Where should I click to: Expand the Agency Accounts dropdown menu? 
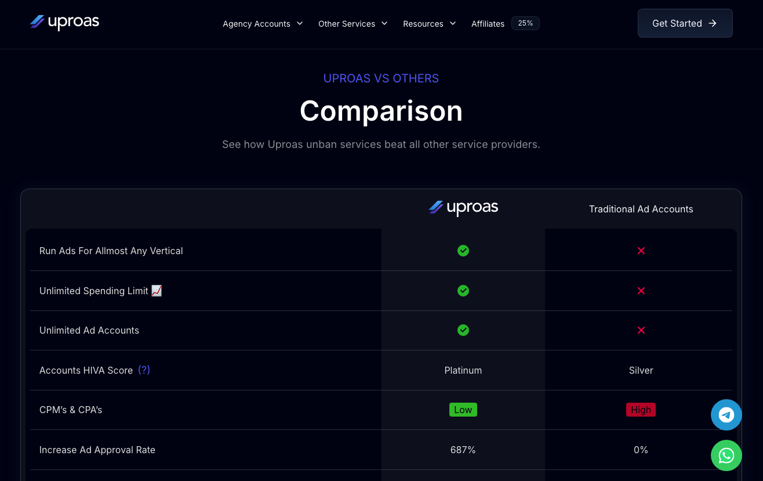tap(263, 24)
